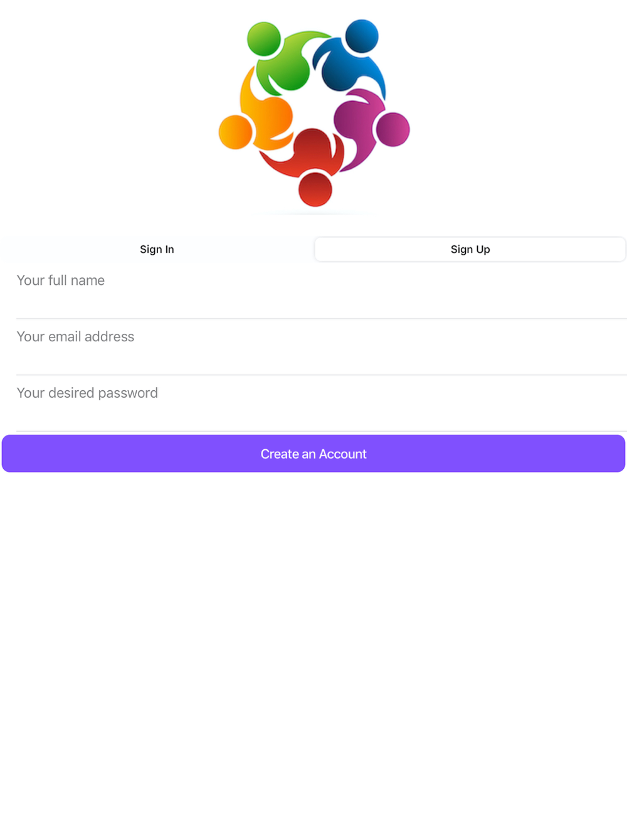Select the Sign Up tab
627x837 pixels.
point(470,249)
